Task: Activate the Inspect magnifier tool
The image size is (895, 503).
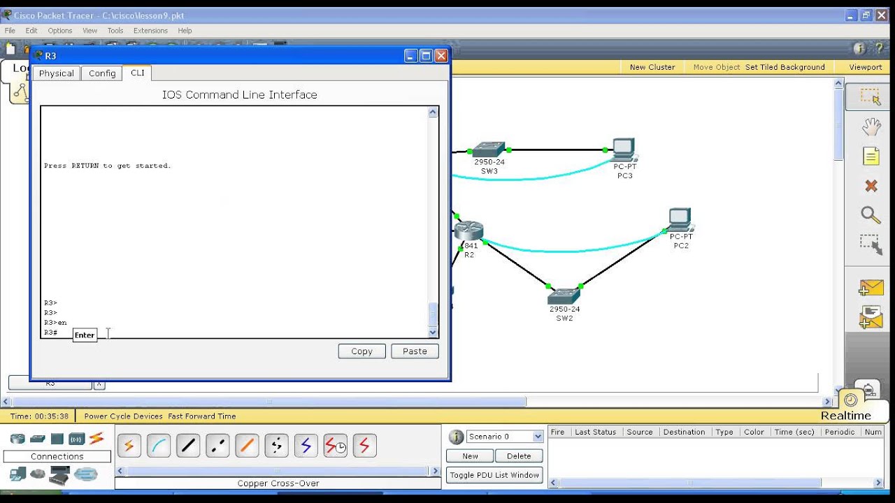Action: [871, 215]
